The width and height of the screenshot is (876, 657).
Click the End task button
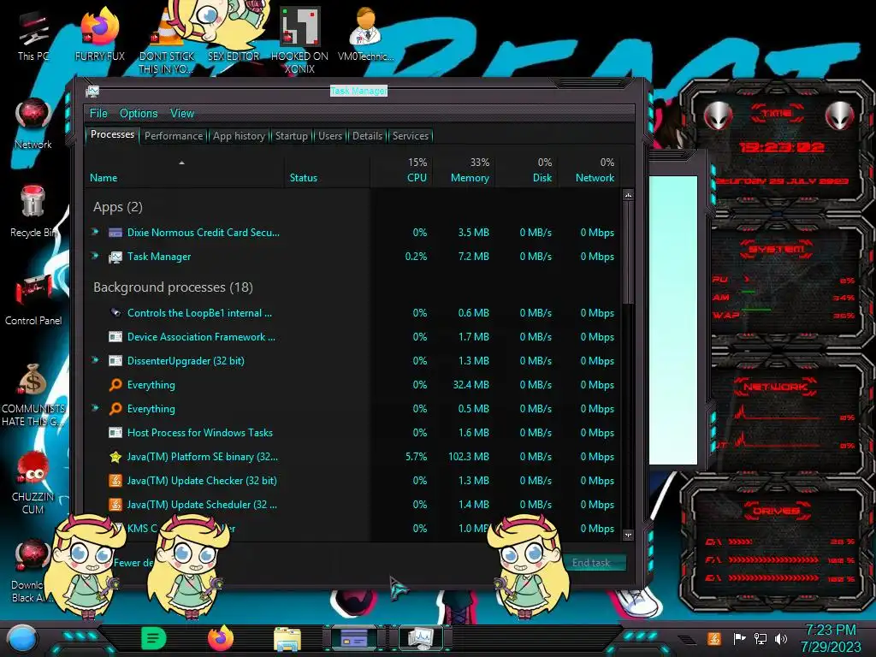pos(591,563)
